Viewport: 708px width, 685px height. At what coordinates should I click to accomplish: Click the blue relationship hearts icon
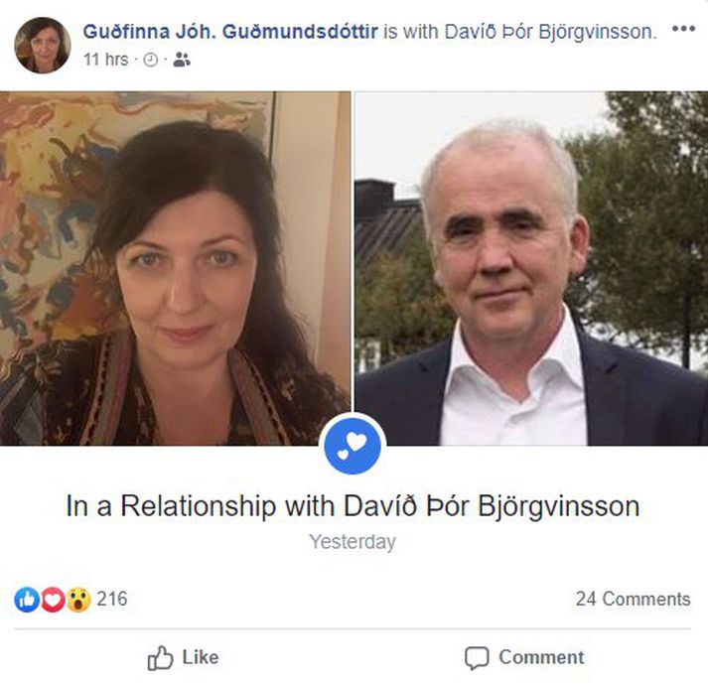(353, 446)
